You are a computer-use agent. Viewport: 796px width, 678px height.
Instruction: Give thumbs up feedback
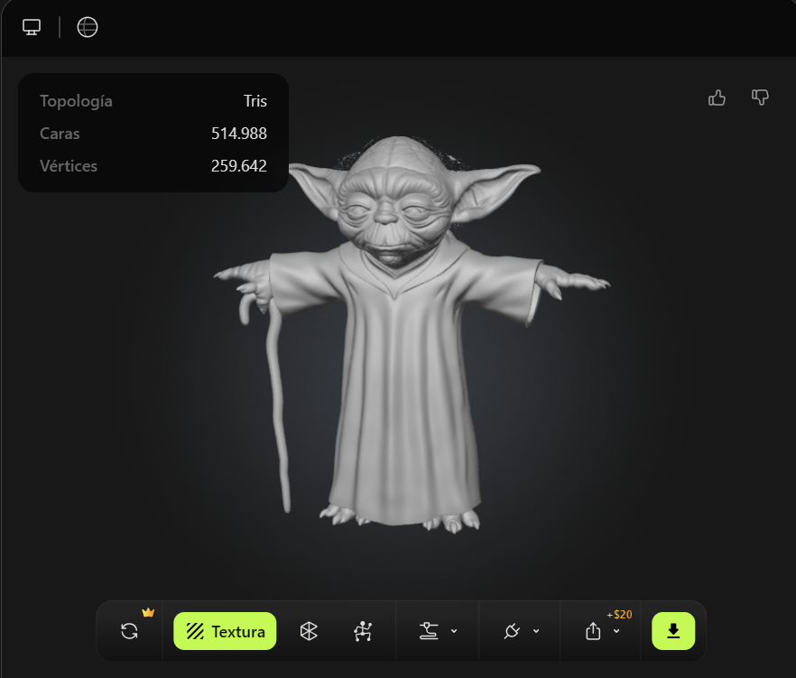pos(717,98)
